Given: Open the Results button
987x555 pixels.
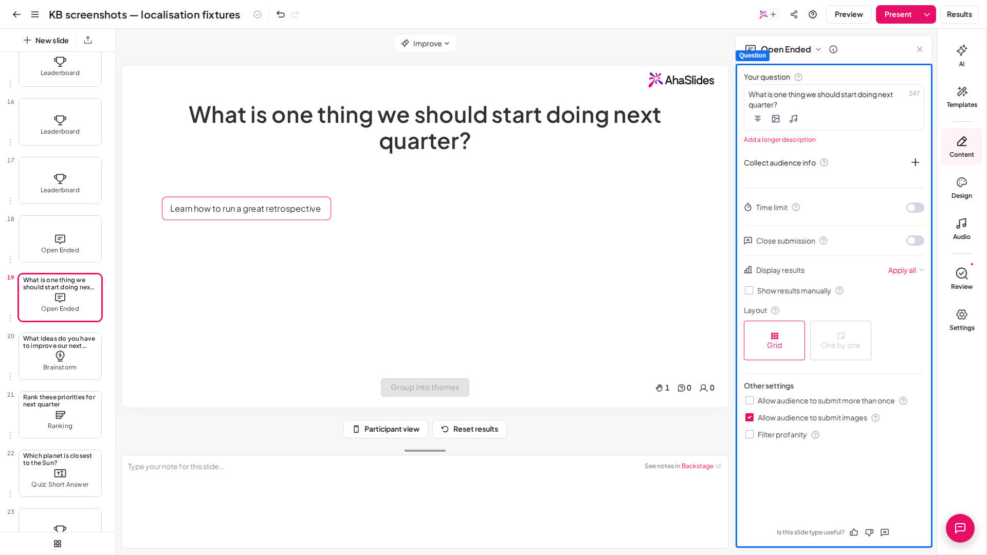Looking at the screenshot, I should point(959,14).
